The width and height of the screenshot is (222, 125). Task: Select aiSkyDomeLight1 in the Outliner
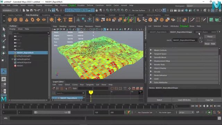click(24, 56)
